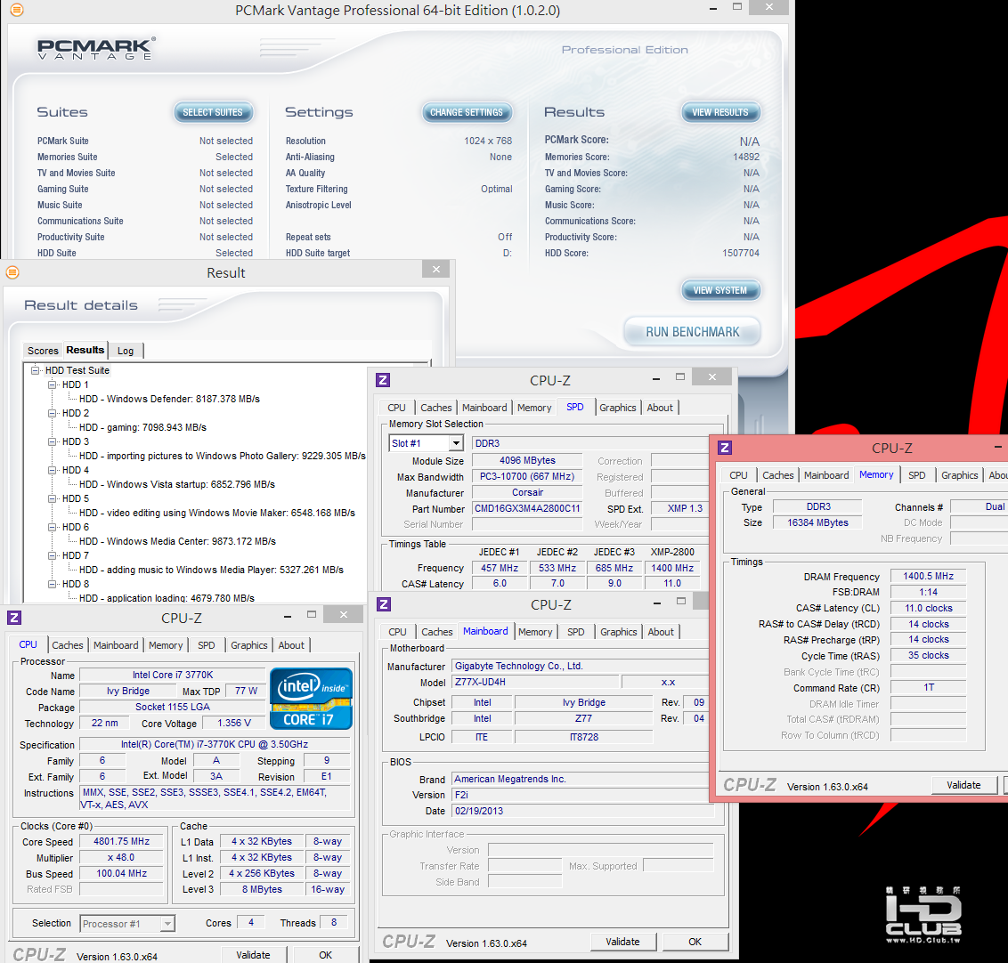Collapse the HDD 2 tree node
This screenshot has width=1008, height=963.
point(52,413)
